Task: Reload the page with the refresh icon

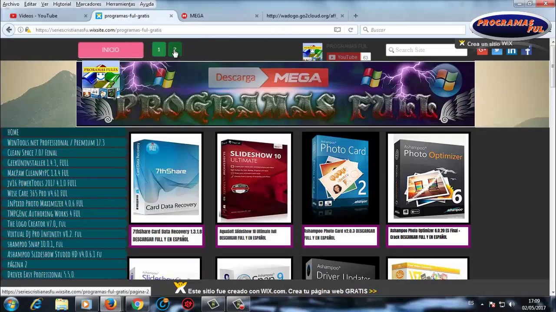Action: 350,30
